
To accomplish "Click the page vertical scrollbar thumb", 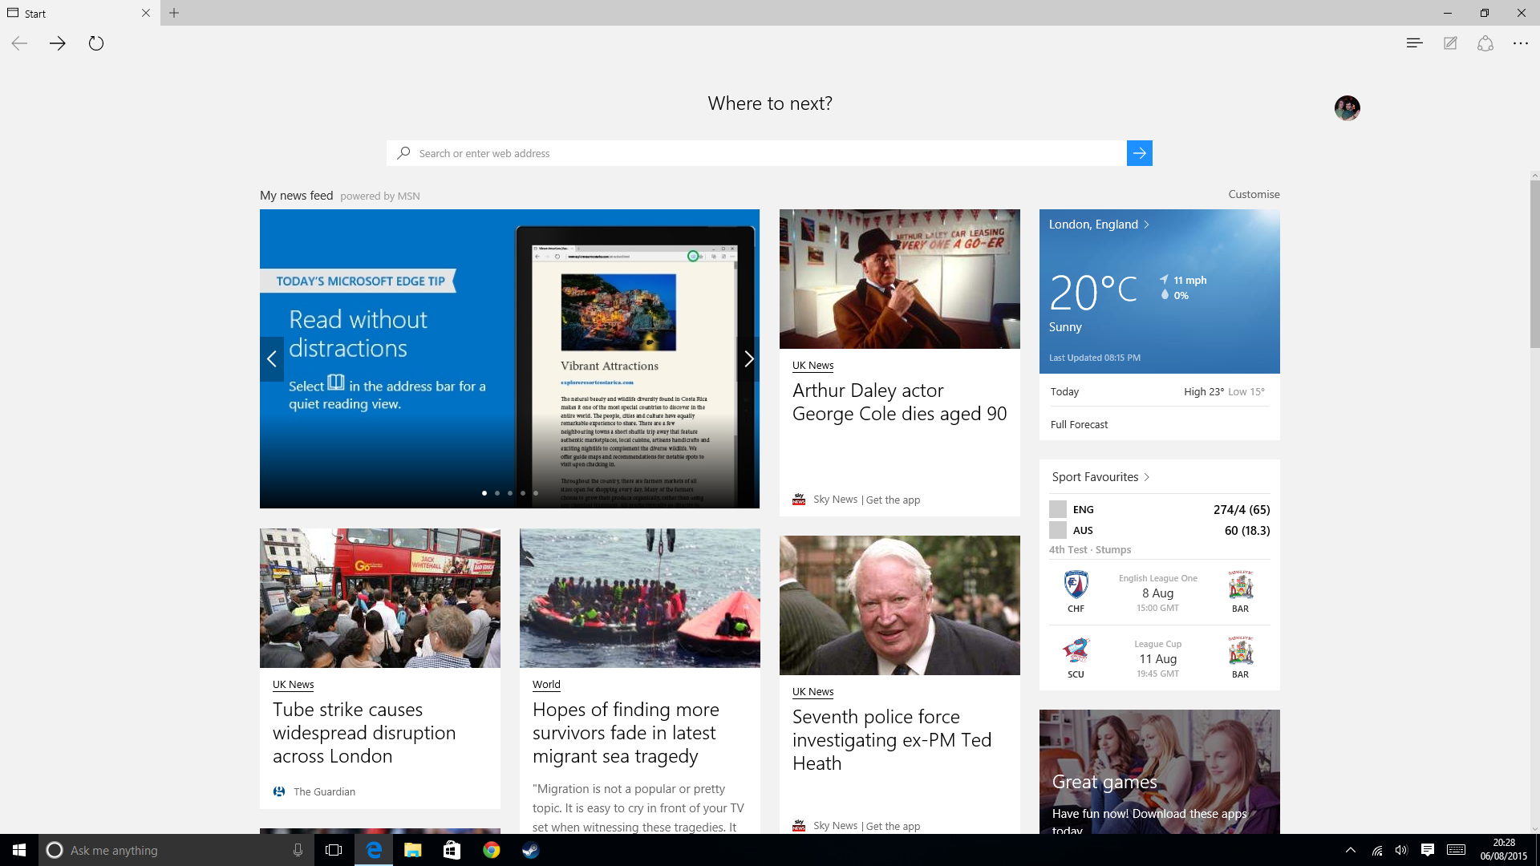I will pos(1534,264).
